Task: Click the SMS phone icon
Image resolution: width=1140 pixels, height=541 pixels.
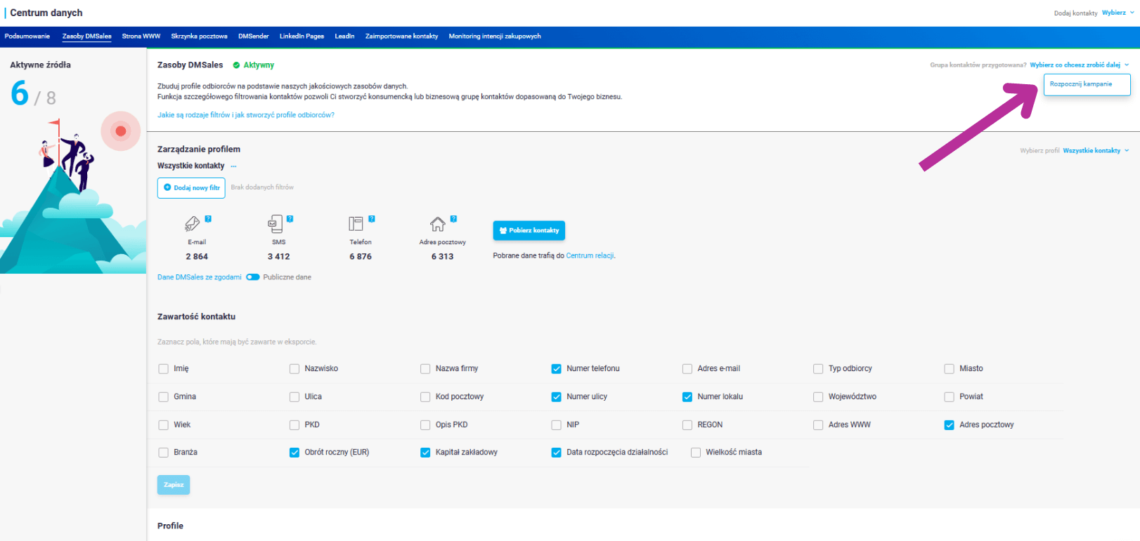Action: pos(275,224)
